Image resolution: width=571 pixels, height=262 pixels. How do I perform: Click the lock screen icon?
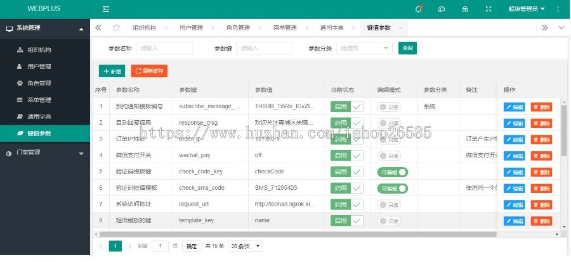click(x=465, y=9)
